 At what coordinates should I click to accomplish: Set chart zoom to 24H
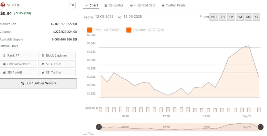(x=214, y=17)
